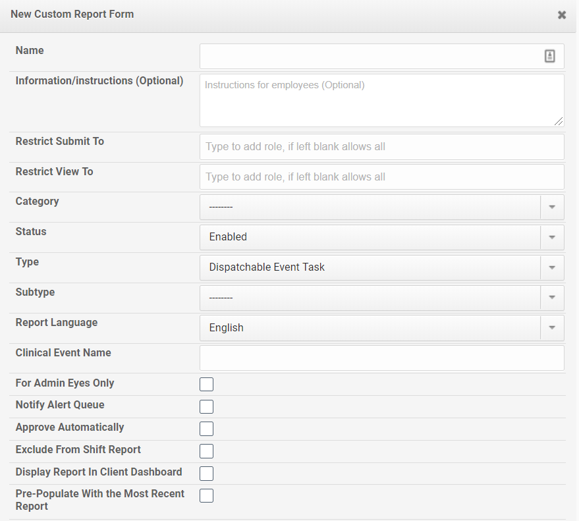This screenshot has width=579, height=521.
Task: Click the contact card icon in Name field
Action: pos(549,57)
